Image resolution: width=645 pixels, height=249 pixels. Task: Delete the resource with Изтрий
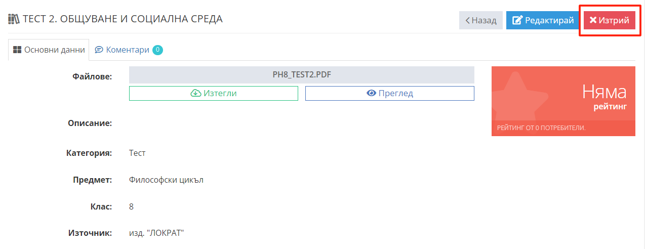click(610, 20)
